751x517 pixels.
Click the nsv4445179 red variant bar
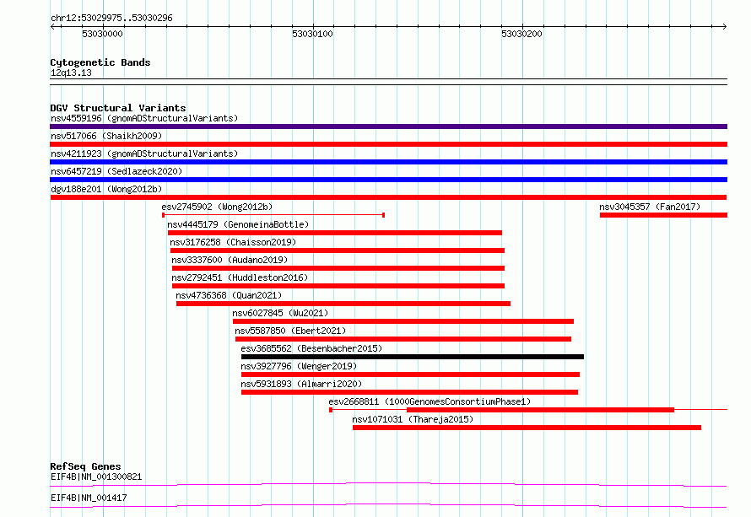(x=335, y=233)
